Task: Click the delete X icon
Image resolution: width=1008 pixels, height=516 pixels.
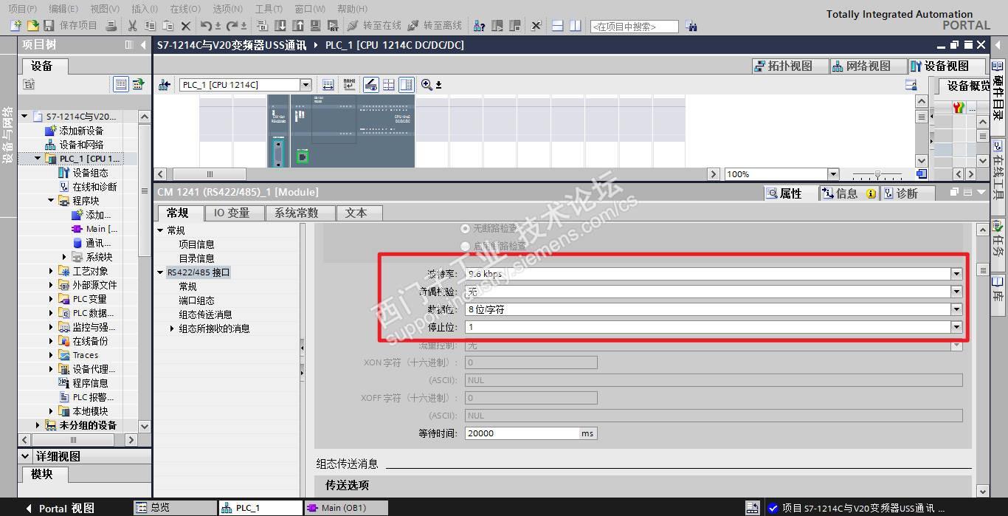Action: tap(186, 26)
